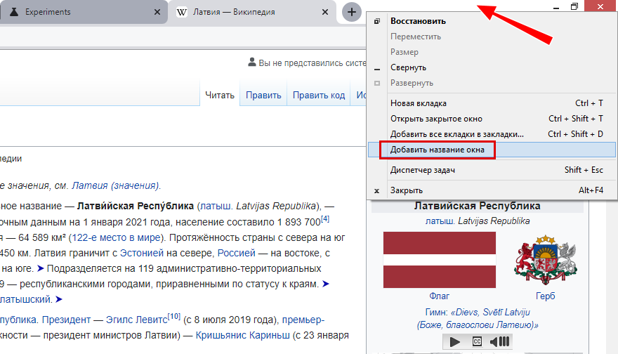Switch to the Experiments tab
Viewport: 618px width, 354px height.
click(x=84, y=12)
